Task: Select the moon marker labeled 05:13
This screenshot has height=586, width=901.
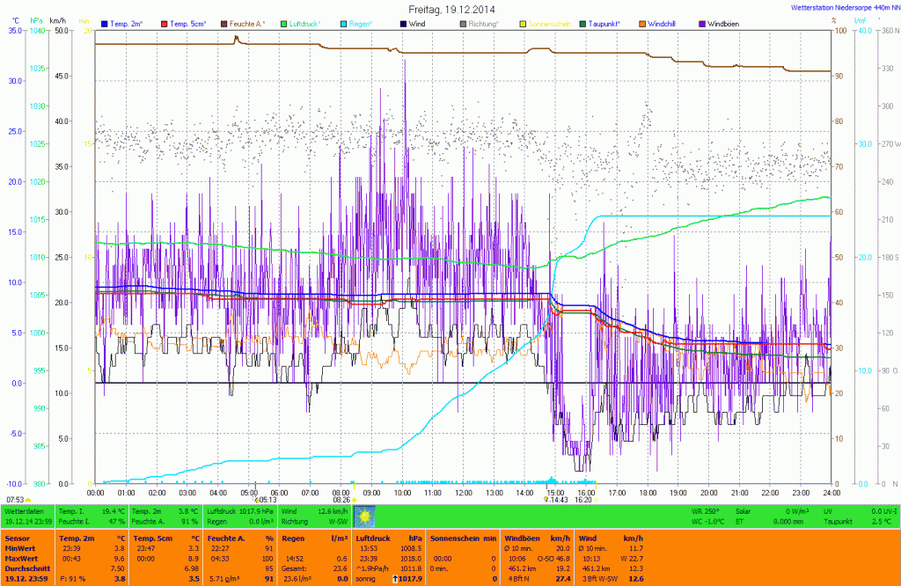Action: pyautogui.click(x=255, y=499)
